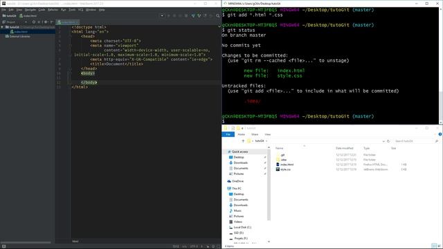Viewport: 443px width, 249px height.
Task: Click the opening body tag in editor
Action: coord(88,73)
